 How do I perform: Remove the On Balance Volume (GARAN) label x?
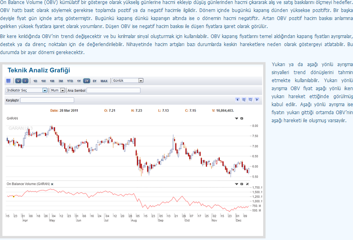coord(52,184)
